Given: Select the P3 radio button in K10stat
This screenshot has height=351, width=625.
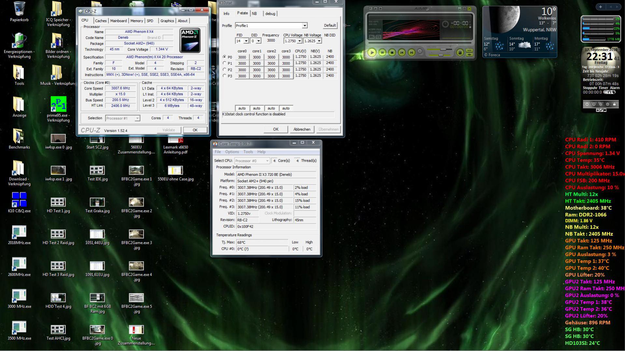Looking at the screenshot, I should tap(224, 76).
